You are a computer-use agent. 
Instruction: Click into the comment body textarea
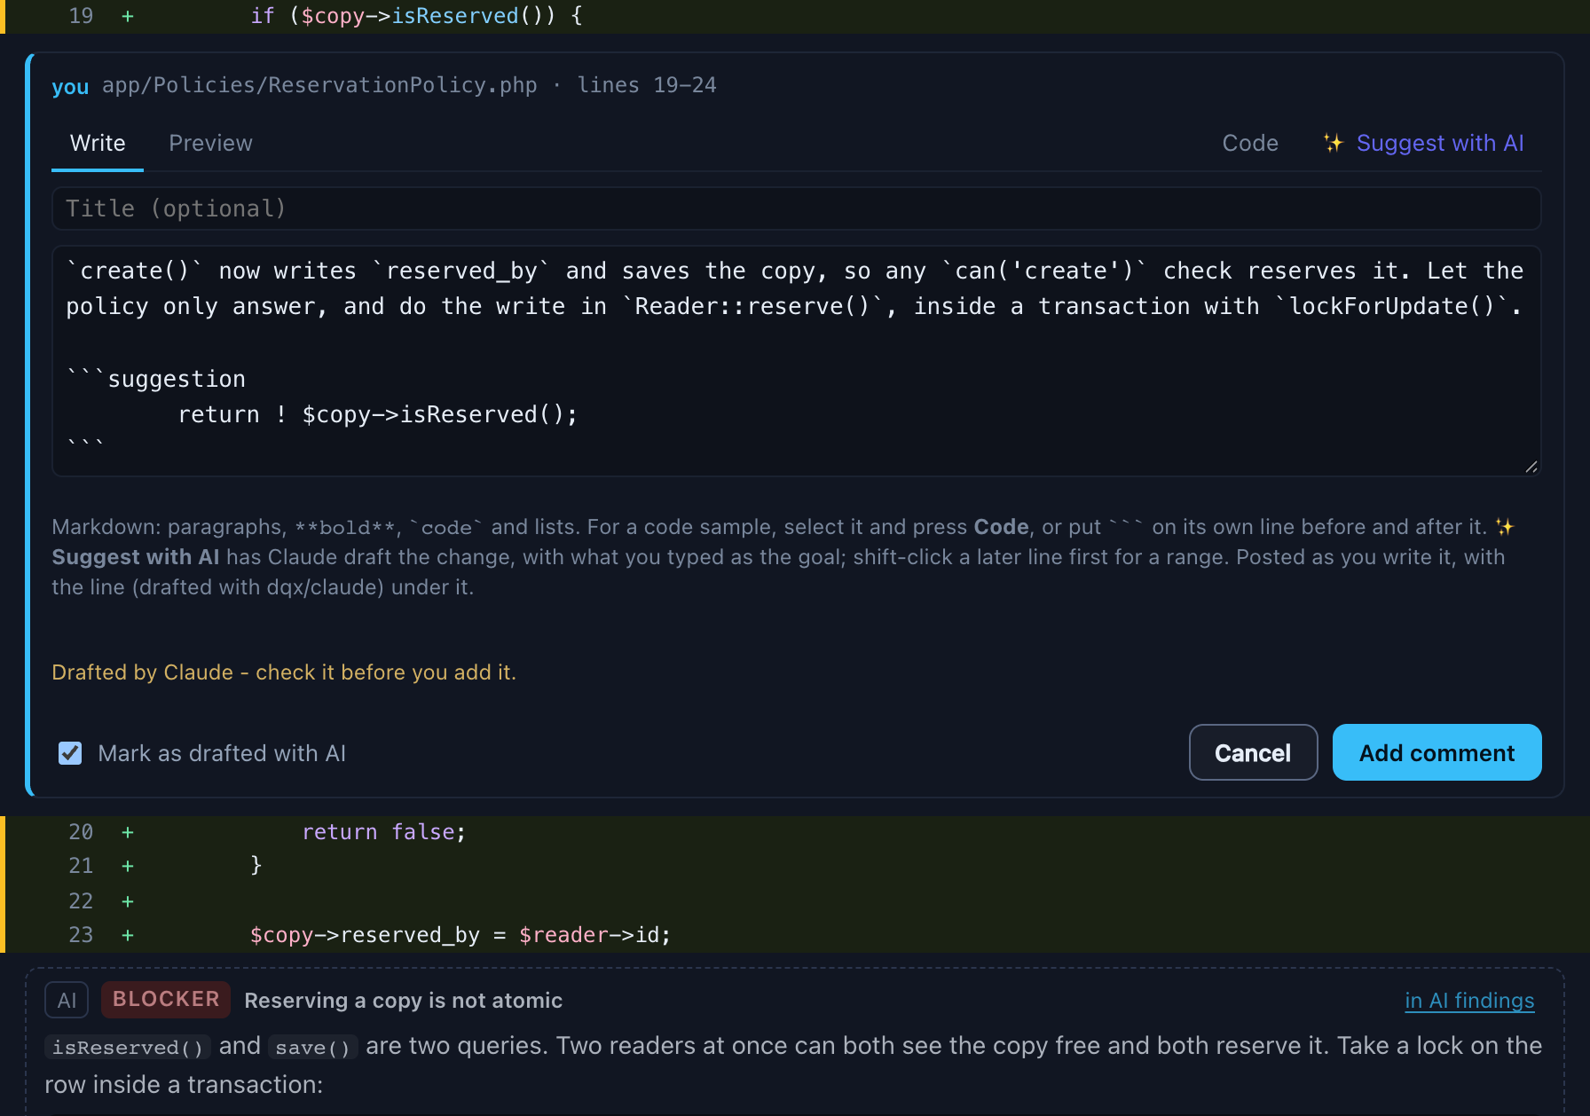[796, 361]
